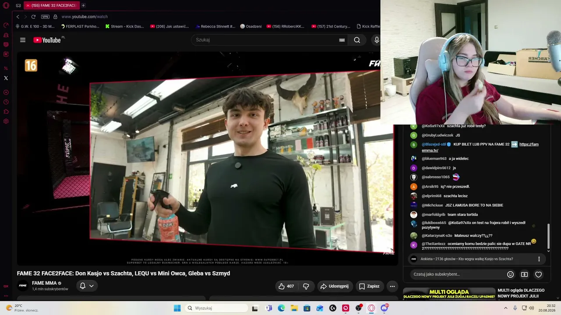Image resolution: width=561 pixels, height=315 pixels.
Task: Open the tab islands workspace icon
Action: [x=18, y=5]
